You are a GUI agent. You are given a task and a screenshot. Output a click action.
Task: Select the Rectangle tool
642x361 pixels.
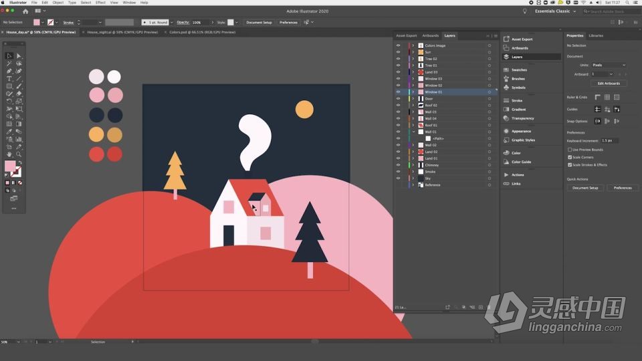tap(9, 86)
